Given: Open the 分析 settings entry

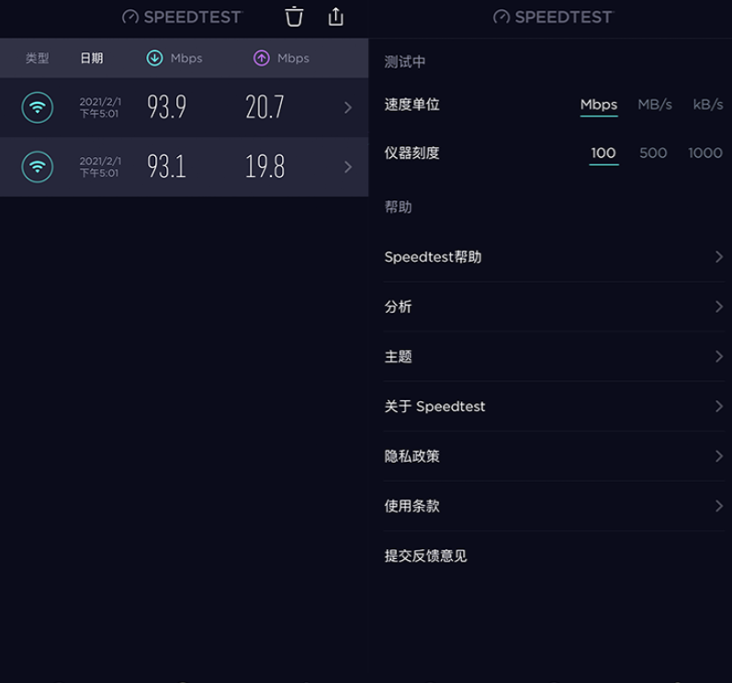Looking at the screenshot, I should 554,307.
